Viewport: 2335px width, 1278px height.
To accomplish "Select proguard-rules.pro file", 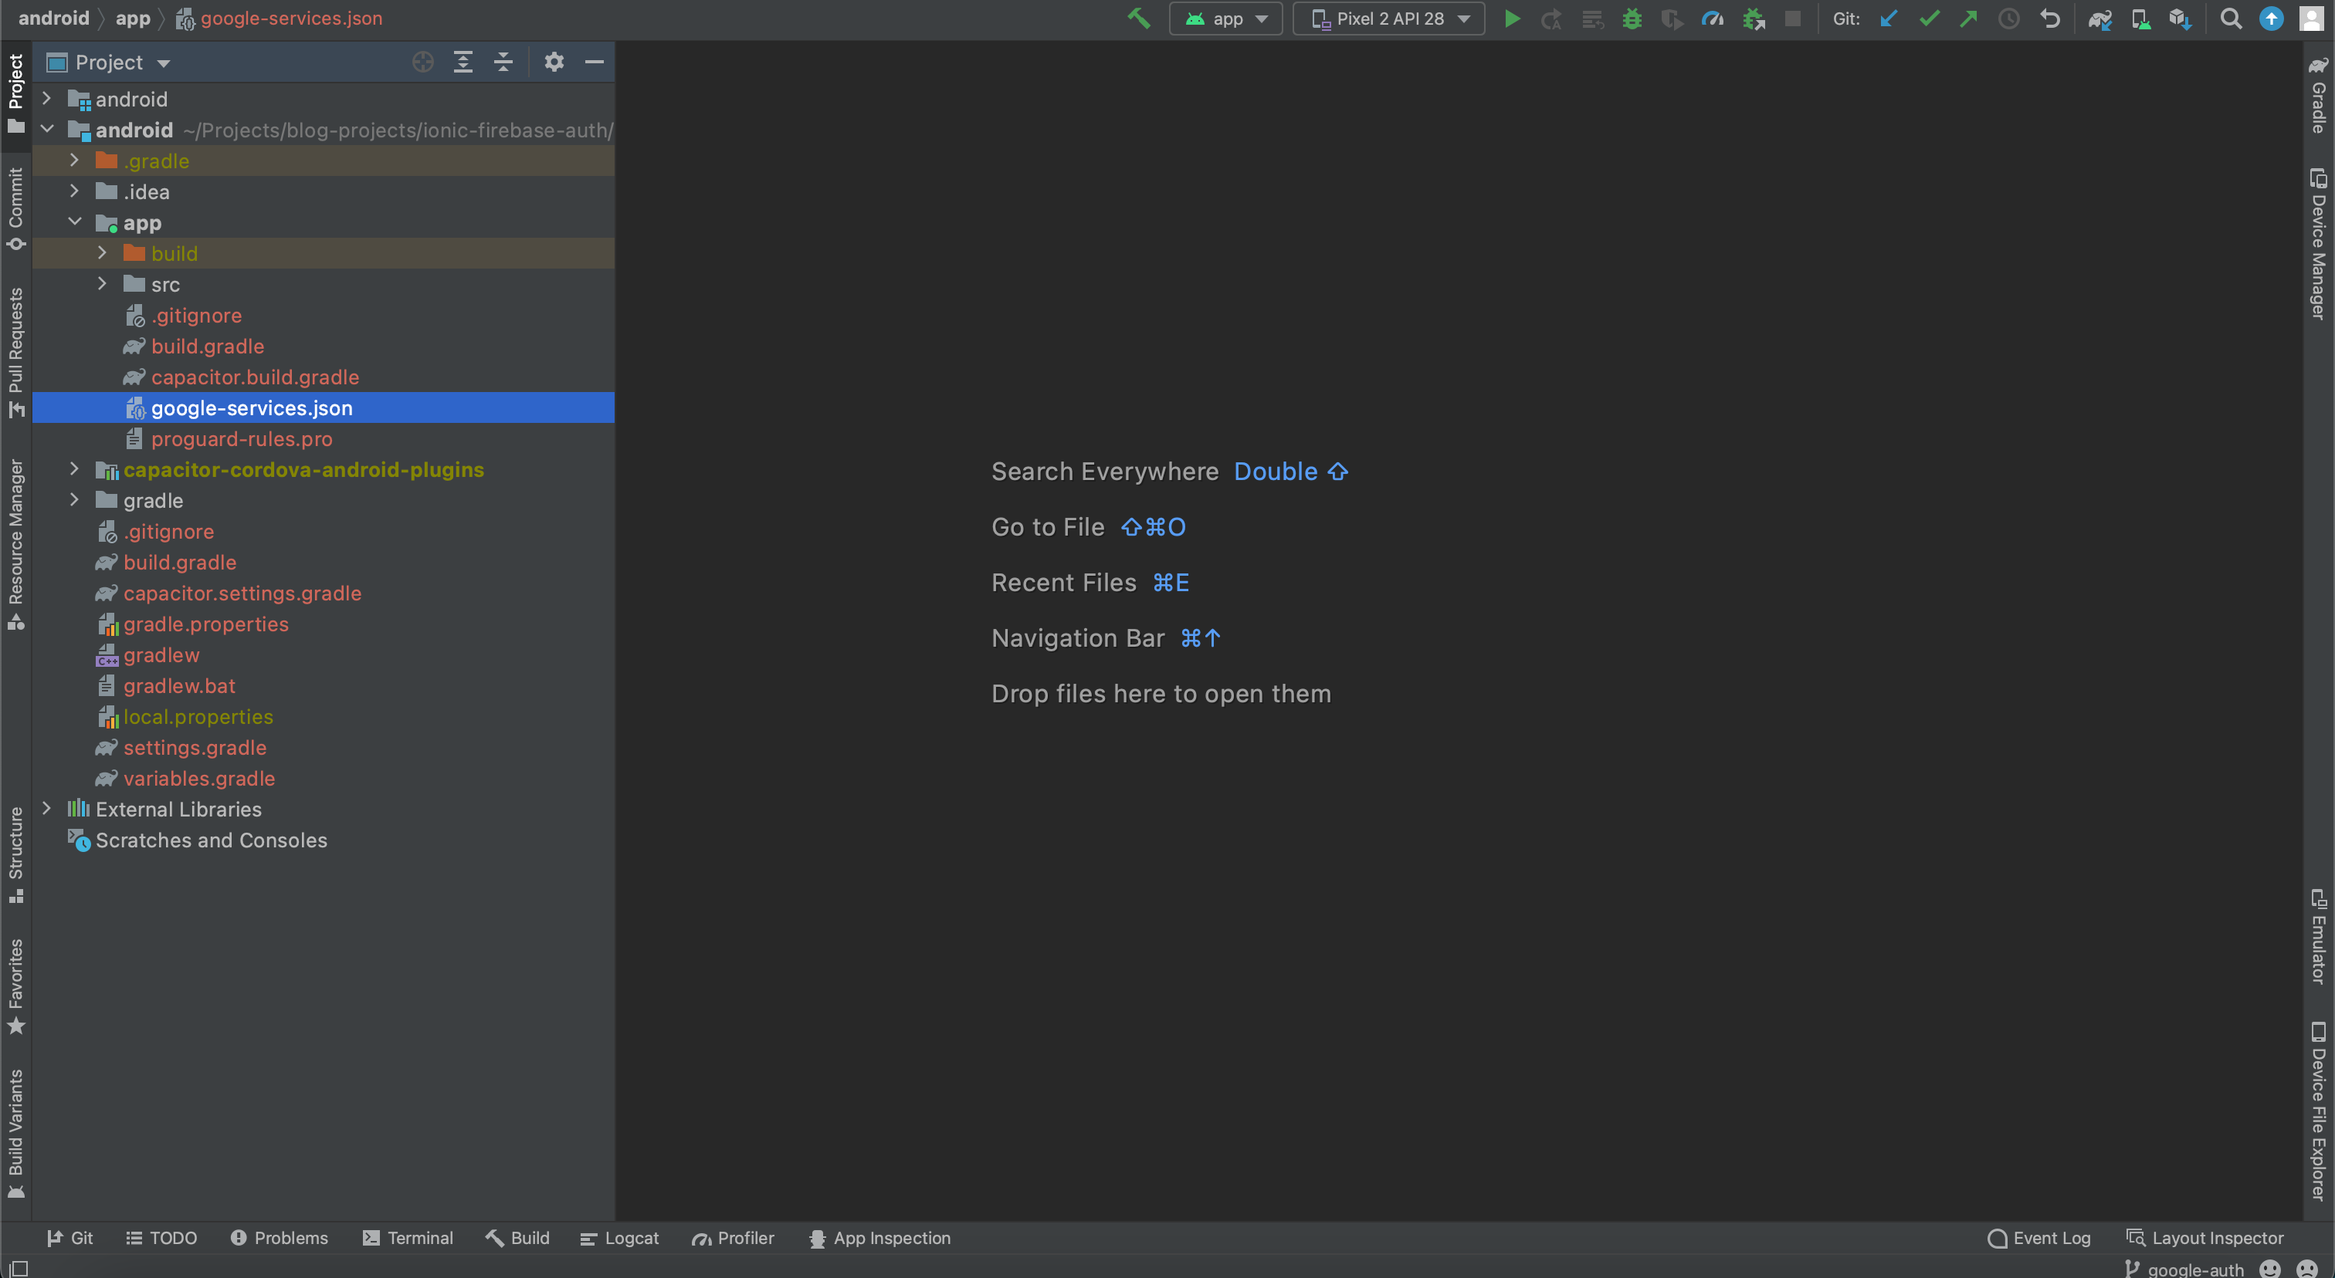I will coord(324,438).
